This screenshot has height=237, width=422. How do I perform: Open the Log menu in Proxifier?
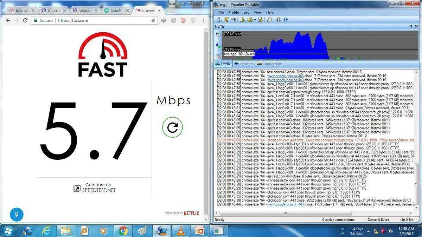coord(247,12)
